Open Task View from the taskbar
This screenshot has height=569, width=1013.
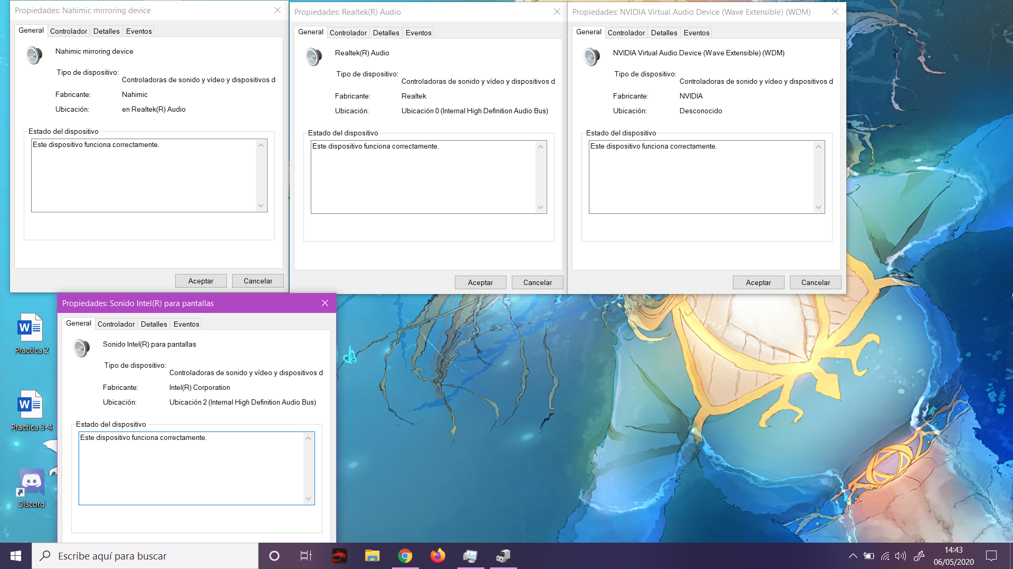[x=306, y=556]
